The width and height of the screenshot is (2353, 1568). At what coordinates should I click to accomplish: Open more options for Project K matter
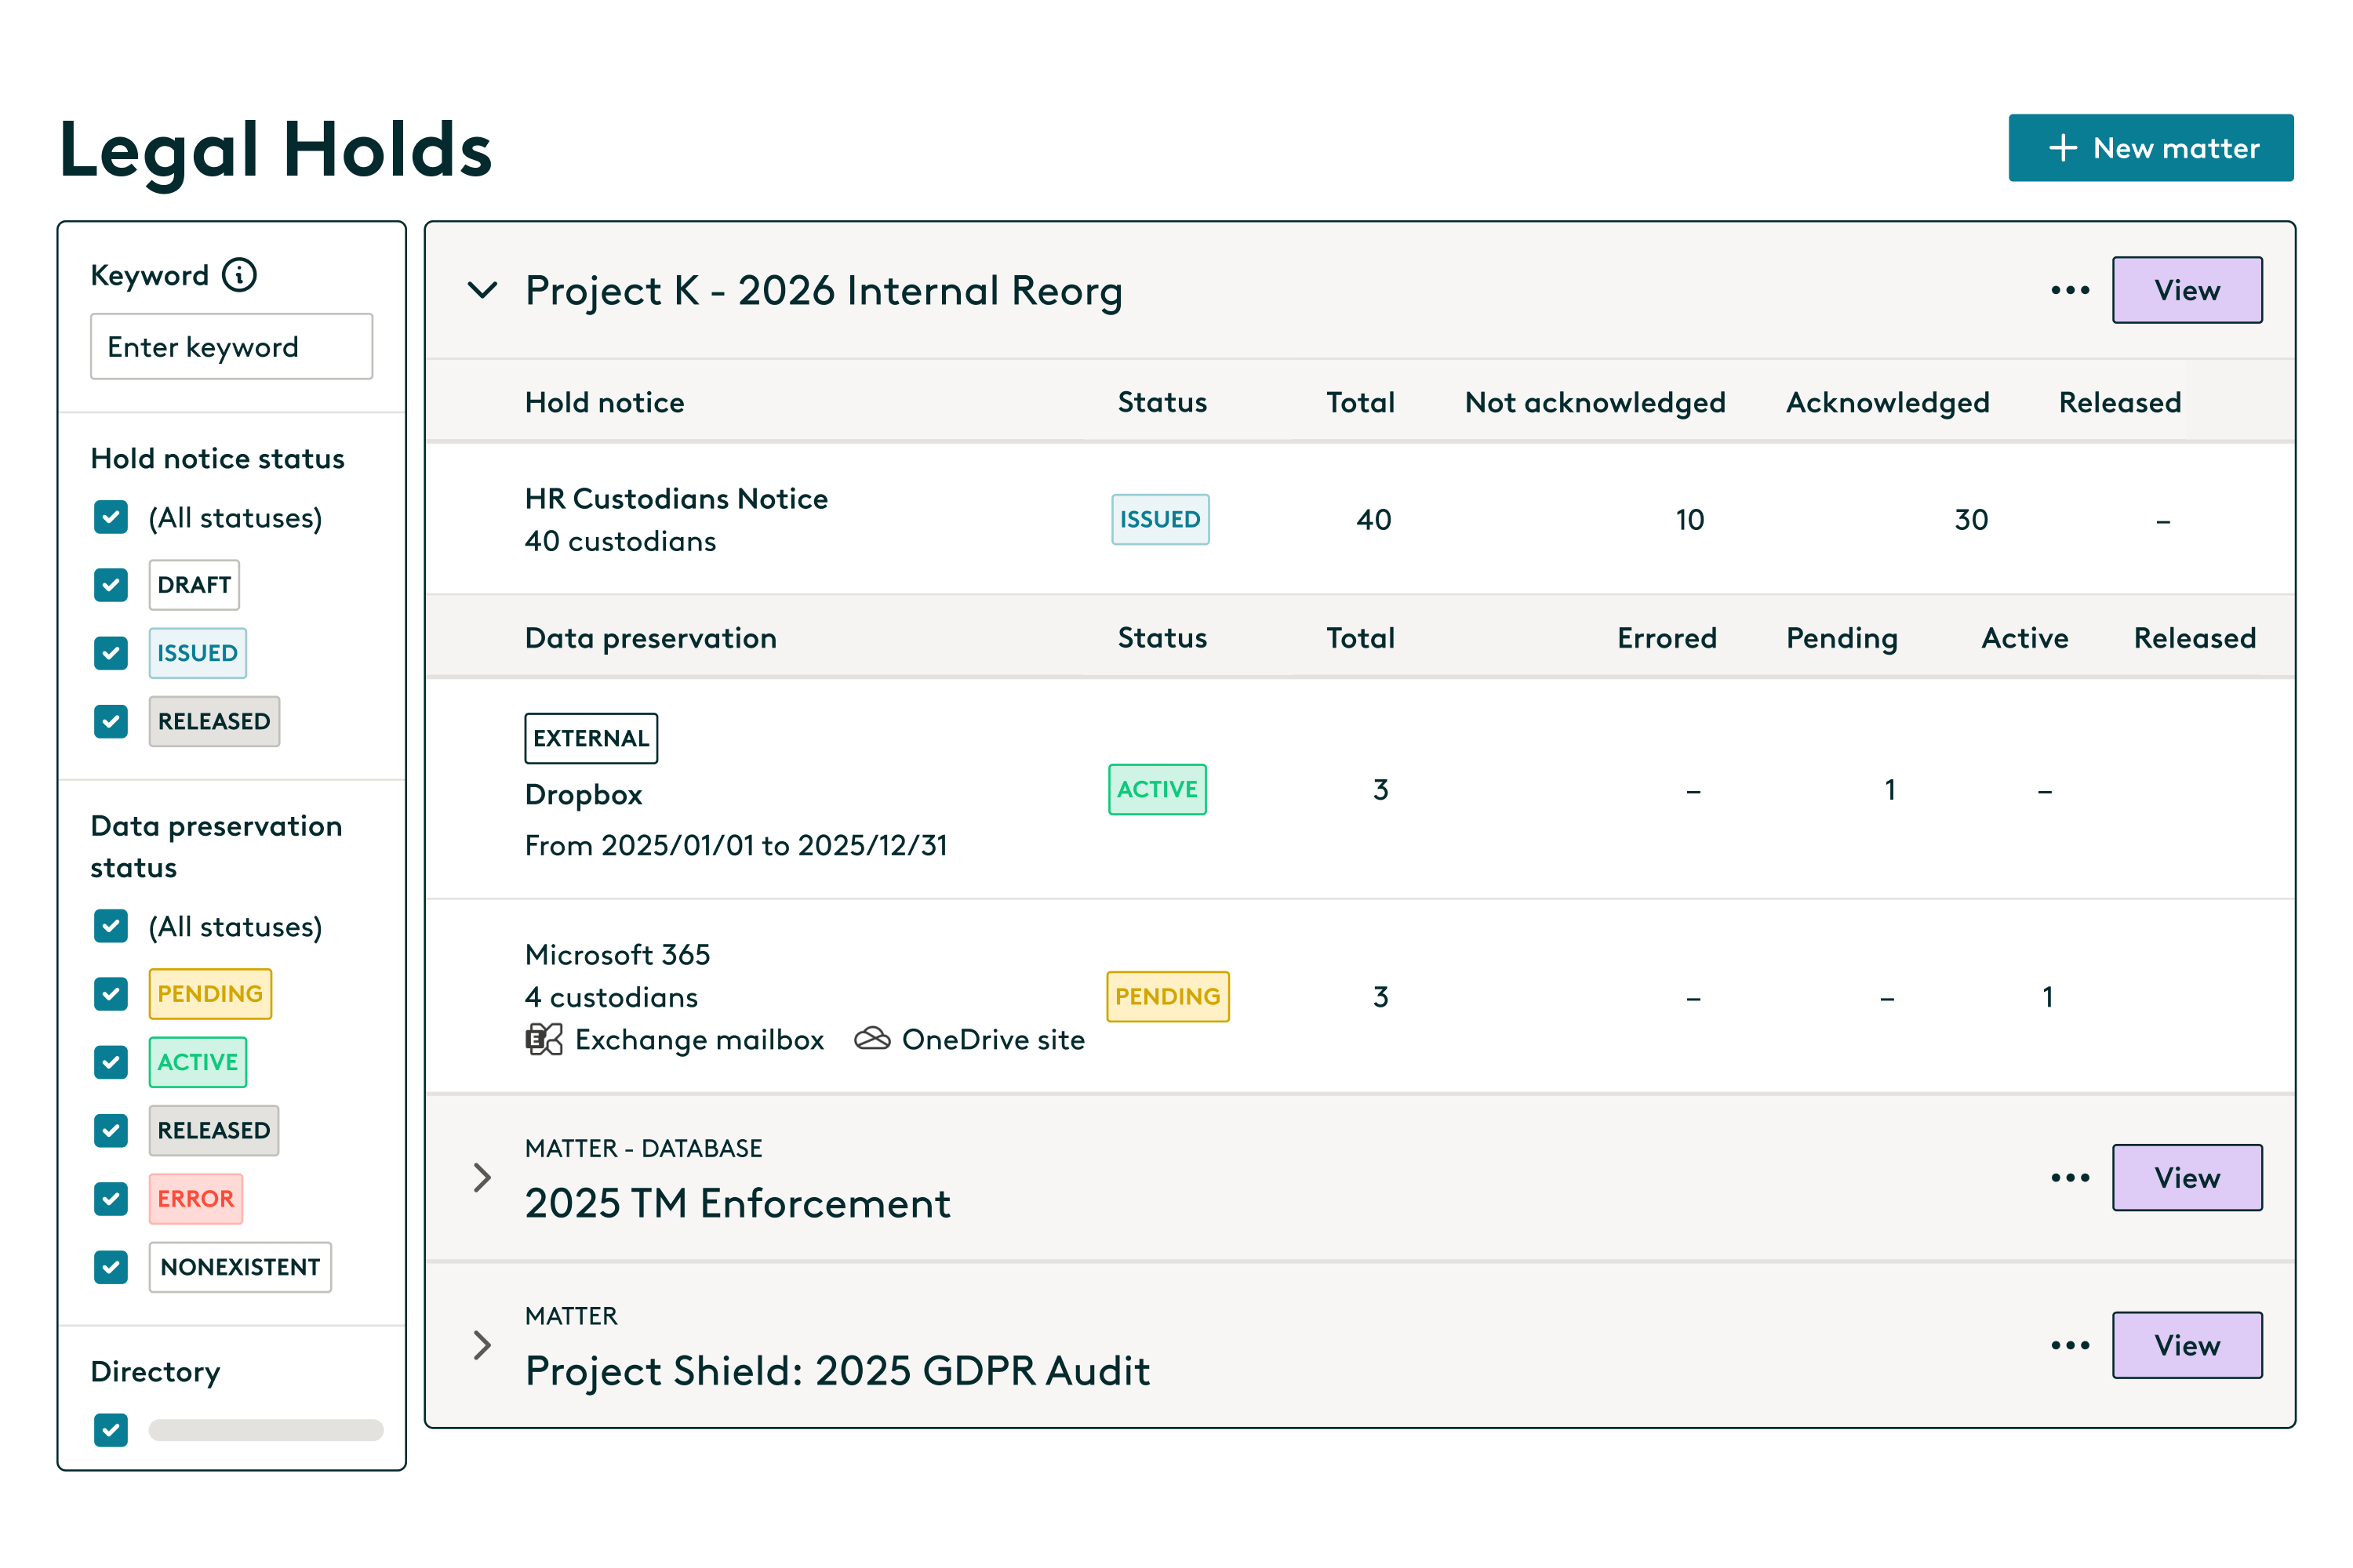[x=2069, y=290]
